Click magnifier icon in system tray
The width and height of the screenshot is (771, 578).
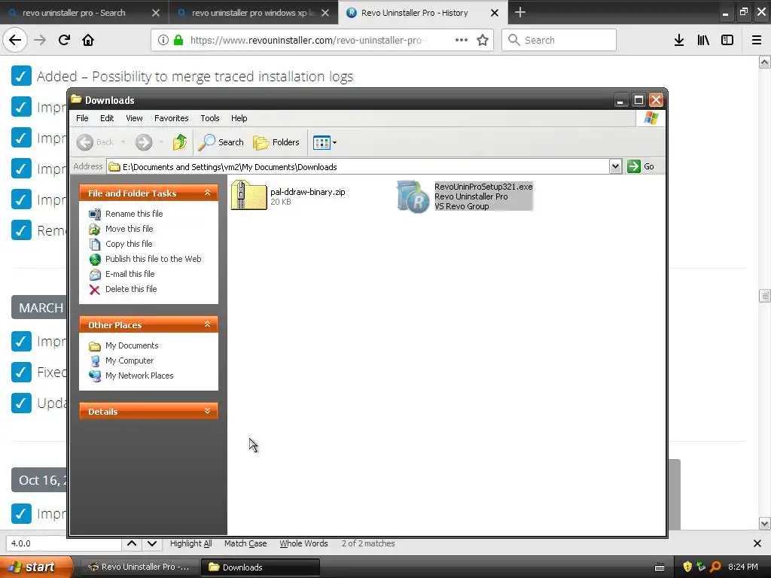[x=715, y=567]
